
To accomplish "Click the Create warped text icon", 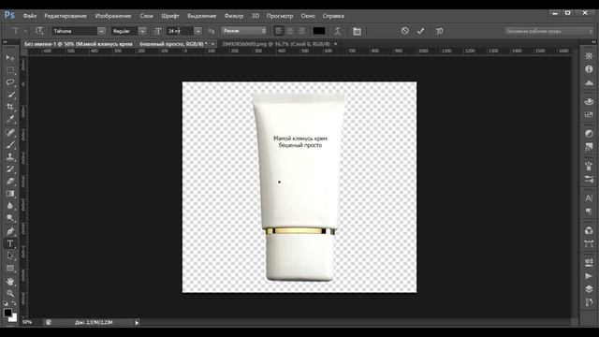I will click(337, 31).
